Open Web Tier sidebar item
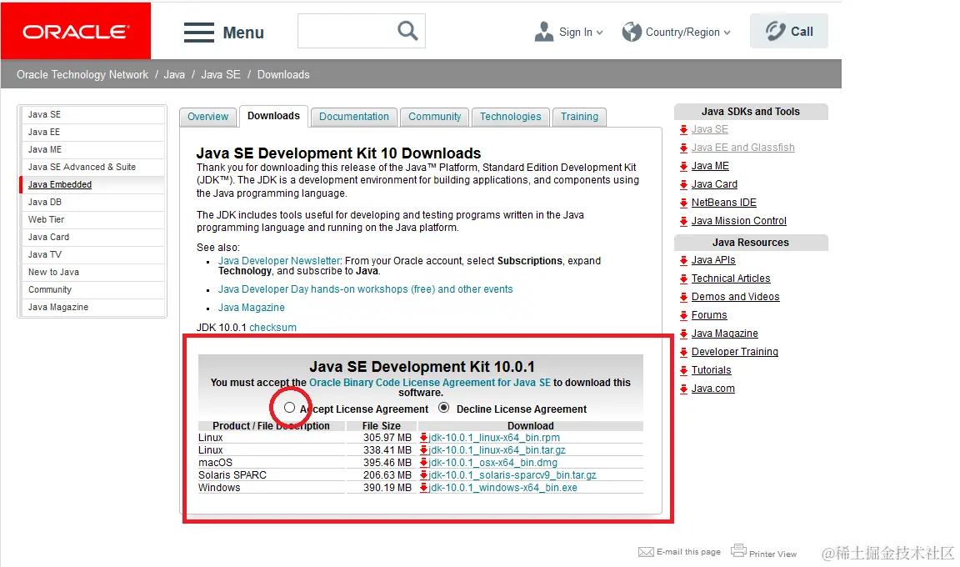Viewport: 960px width, 567px height. [46, 219]
